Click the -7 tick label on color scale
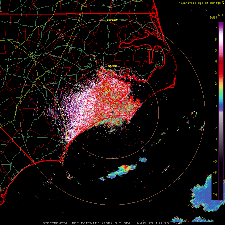The image size is (225, 225). [x=215, y=183]
